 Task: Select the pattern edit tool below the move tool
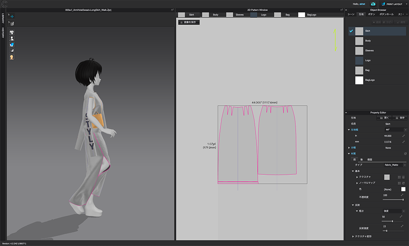(12, 24)
